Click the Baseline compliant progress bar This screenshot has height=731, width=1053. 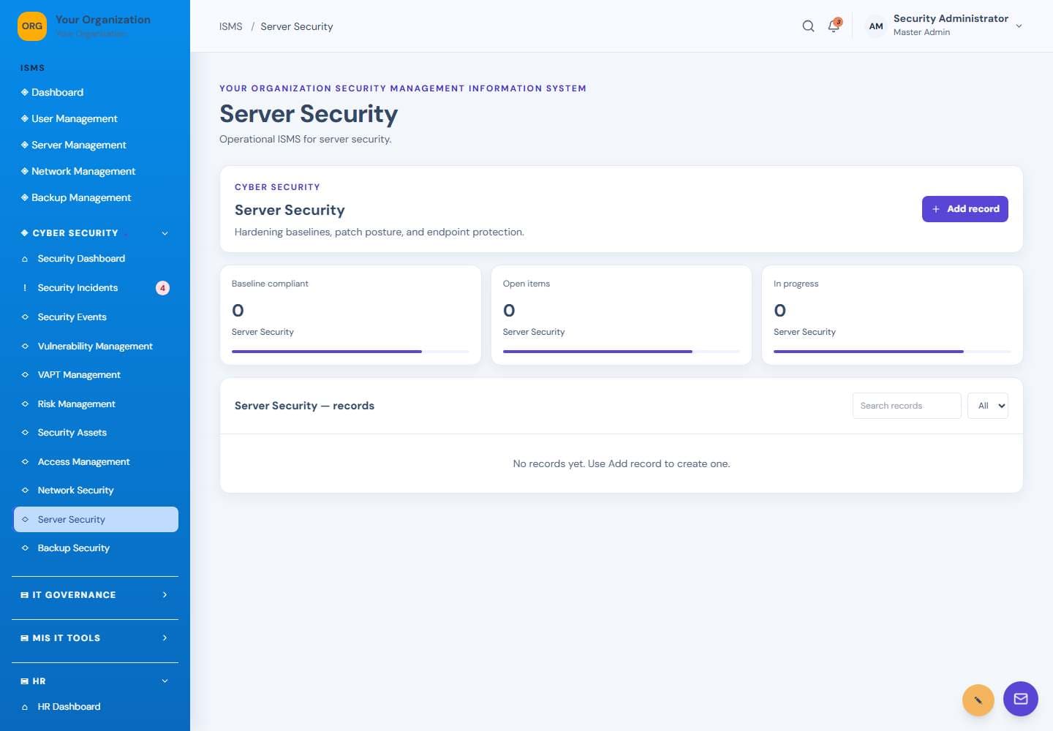coord(350,352)
